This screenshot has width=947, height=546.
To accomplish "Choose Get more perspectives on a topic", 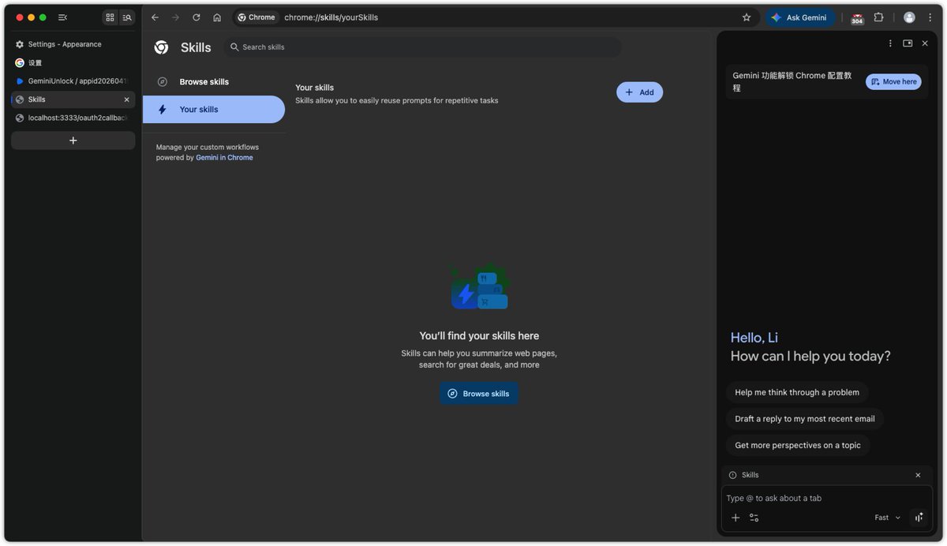I will pyautogui.click(x=798, y=445).
